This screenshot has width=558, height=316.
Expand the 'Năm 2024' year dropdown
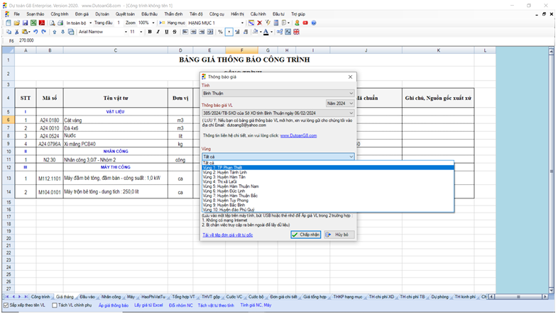pyautogui.click(x=339, y=103)
